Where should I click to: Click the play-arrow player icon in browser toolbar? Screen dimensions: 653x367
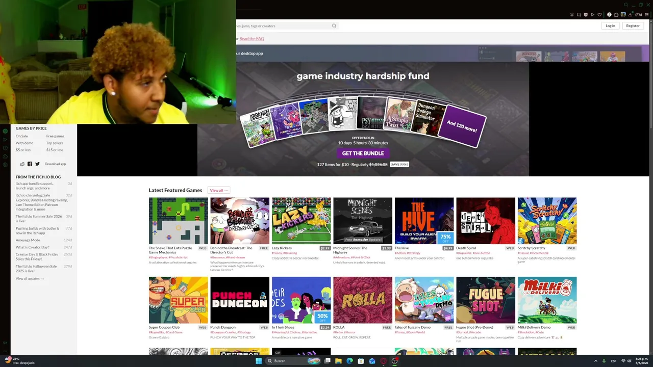click(x=592, y=15)
